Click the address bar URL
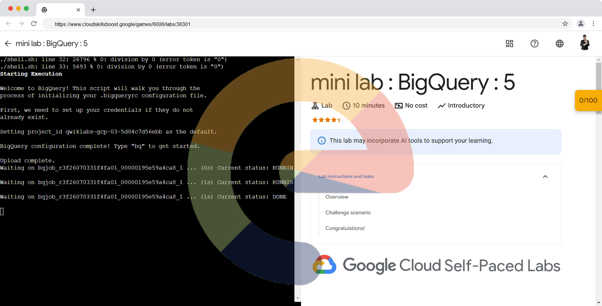Screen dimensions: 602x306 coord(122,24)
